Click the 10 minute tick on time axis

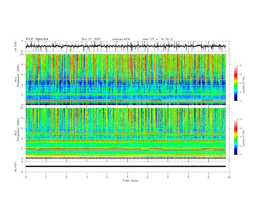click(229, 177)
